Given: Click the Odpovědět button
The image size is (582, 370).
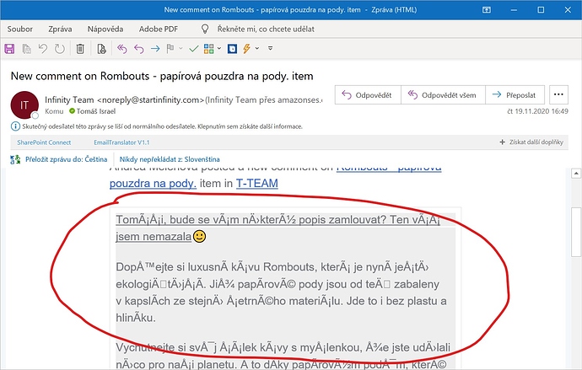Looking at the screenshot, I should point(368,95).
